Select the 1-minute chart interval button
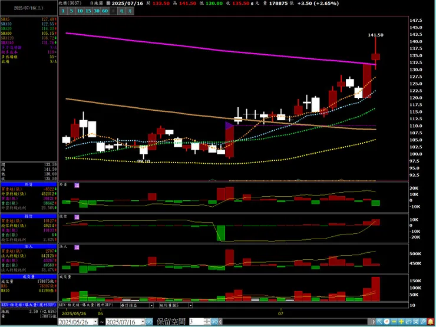The width and height of the screenshot is (436, 327). [x=63, y=11]
